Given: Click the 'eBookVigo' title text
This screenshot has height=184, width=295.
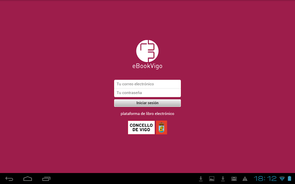Looking at the screenshot, I should [147, 66].
